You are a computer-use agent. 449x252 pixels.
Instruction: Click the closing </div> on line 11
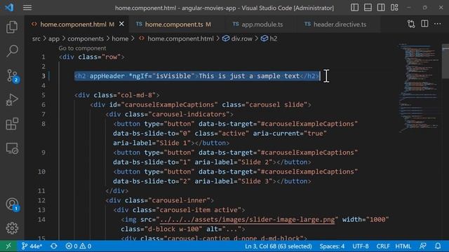tap(117, 190)
